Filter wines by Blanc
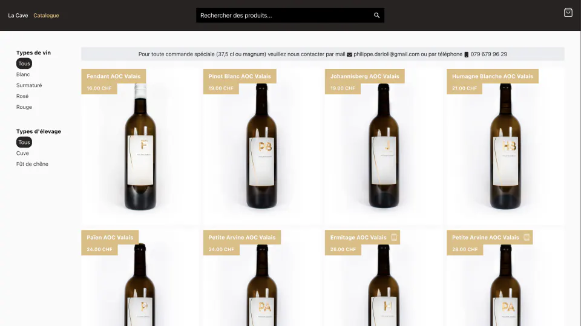 23,74
